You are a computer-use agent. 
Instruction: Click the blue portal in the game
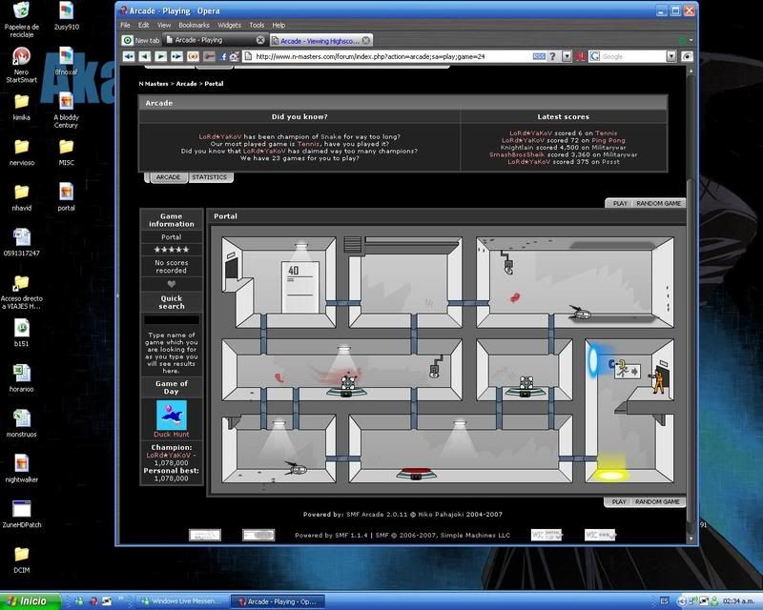593,360
